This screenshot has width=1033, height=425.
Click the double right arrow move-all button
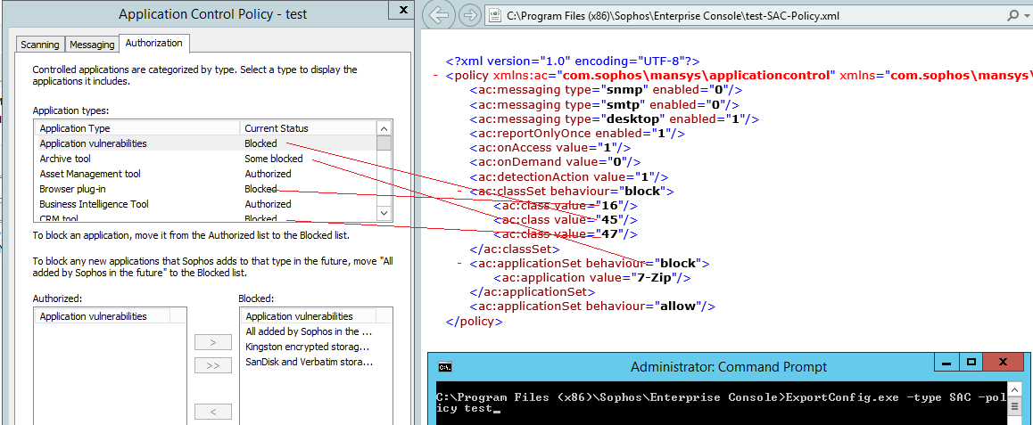pos(212,365)
